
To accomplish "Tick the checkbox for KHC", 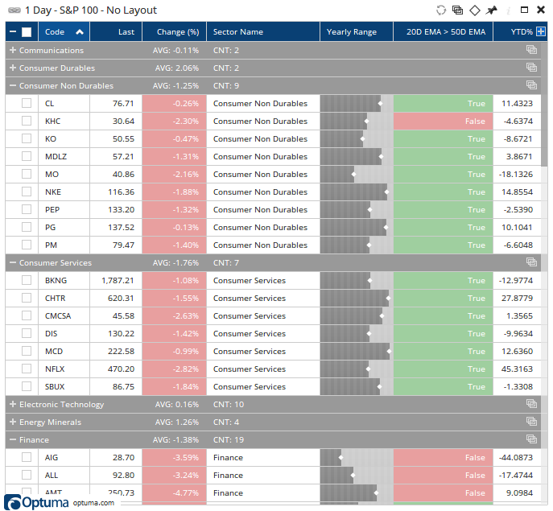I will pyautogui.click(x=27, y=121).
